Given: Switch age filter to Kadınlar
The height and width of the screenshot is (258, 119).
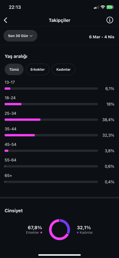Looking at the screenshot, I should [x=63, y=69].
